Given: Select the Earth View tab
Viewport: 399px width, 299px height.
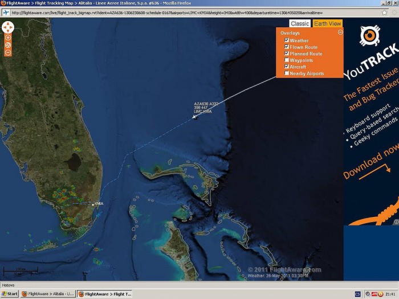Looking at the screenshot, I should [x=328, y=23].
